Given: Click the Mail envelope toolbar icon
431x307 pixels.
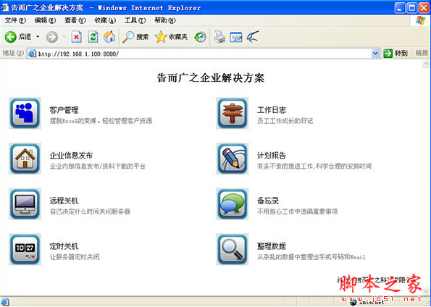Looking at the screenshot, I should pyautogui.click(x=236, y=38).
